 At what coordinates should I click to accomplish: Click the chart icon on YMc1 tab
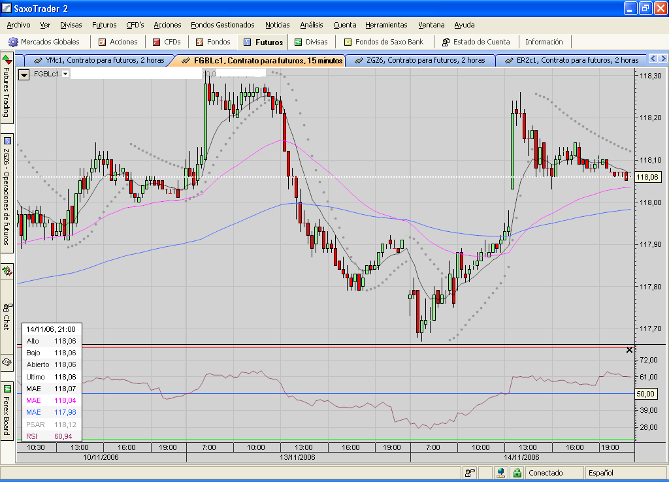38,61
